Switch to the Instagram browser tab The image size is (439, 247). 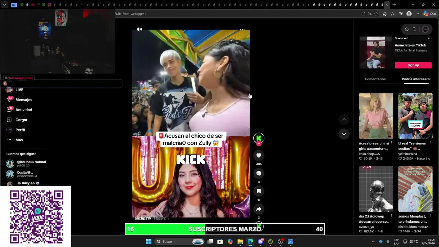tap(49, 5)
